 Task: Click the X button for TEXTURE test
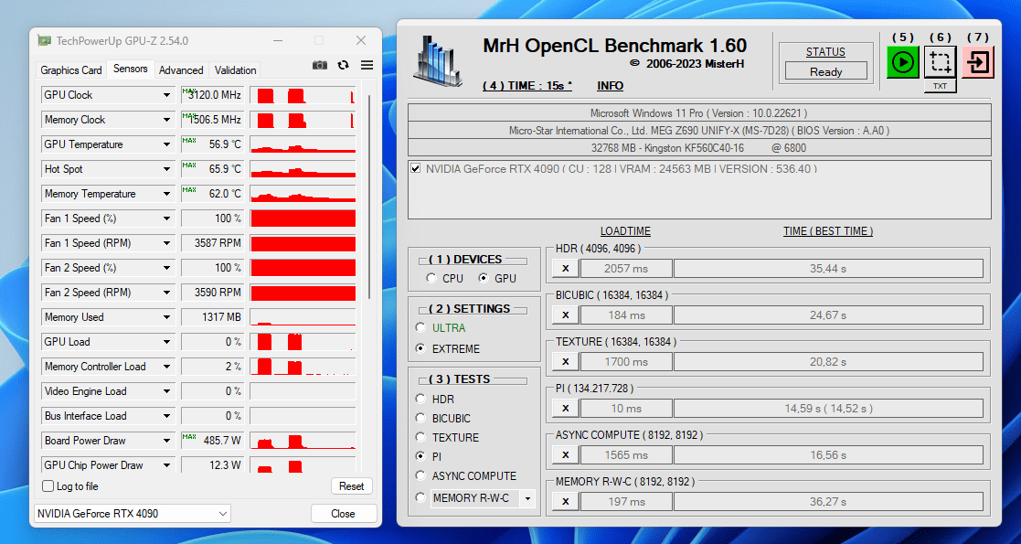tap(565, 361)
